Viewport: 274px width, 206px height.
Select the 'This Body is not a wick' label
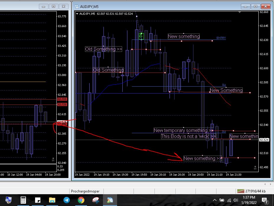click(188, 136)
